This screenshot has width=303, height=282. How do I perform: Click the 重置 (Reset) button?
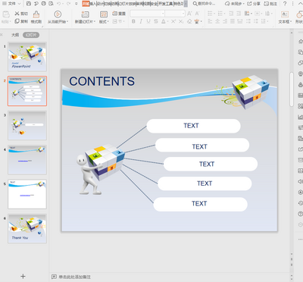tap(119, 14)
